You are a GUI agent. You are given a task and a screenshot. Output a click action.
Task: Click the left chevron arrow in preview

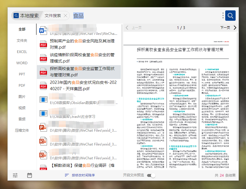(127, 28)
